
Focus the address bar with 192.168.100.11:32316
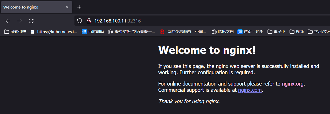tap(202, 21)
